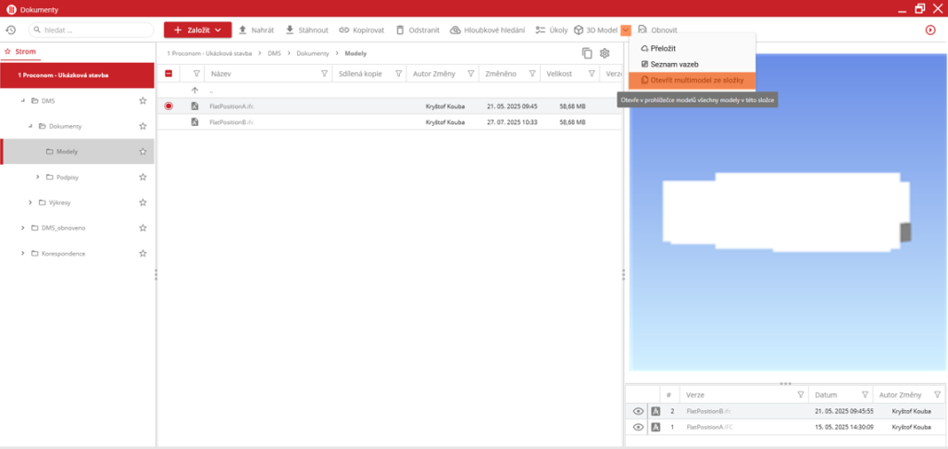Click the history clock icon beside search

click(x=10, y=31)
